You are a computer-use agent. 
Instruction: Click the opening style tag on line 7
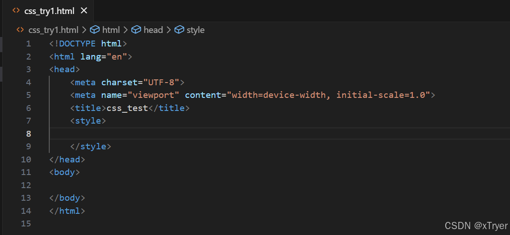pyautogui.click(x=88, y=121)
